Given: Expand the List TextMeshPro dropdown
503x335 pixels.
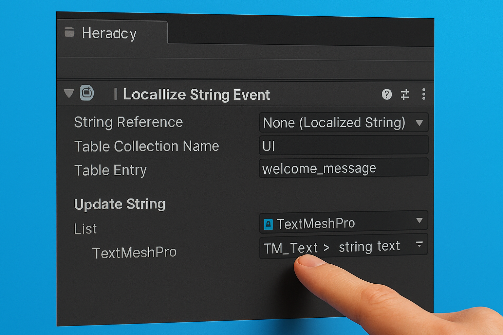Looking at the screenshot, I should 419,221.
